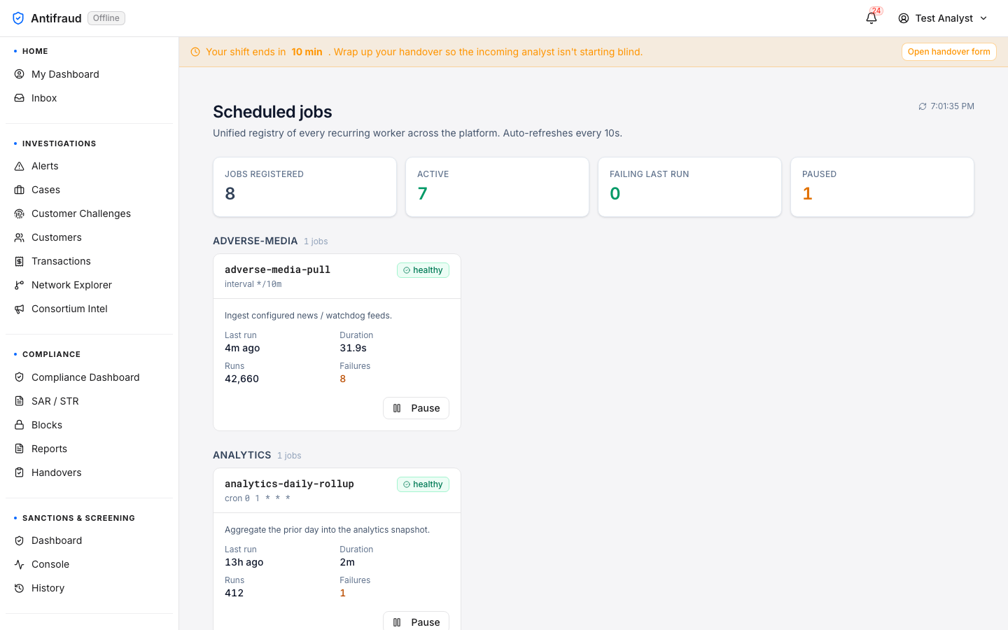1008x630 pixels.
Task: Click the Consortium Intel megaphone icon
Action: pos(20,309)
